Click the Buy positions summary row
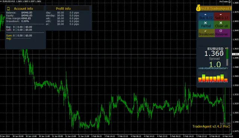Screen dimensions: 239x138 click(19, 27)
